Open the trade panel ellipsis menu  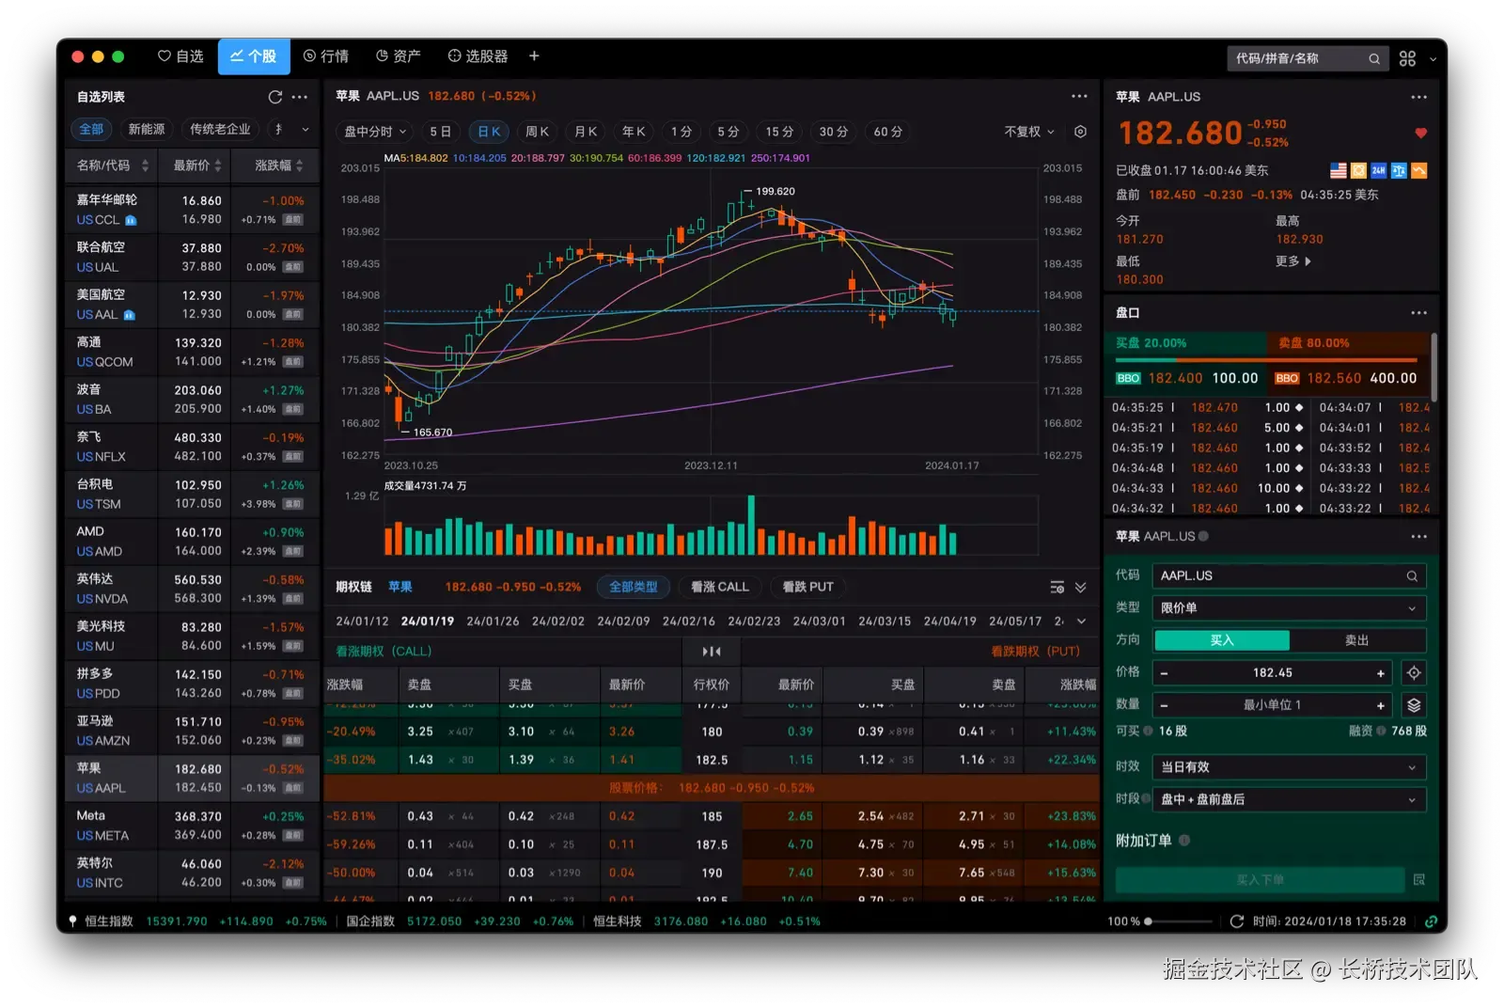coord(1418,537)
